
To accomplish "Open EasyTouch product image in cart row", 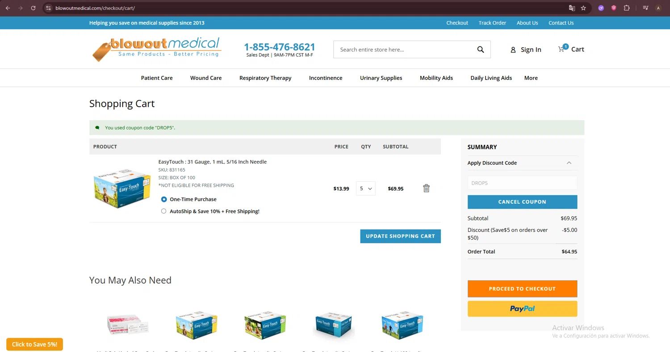I will pyautogui.click(x=122, y=189).
